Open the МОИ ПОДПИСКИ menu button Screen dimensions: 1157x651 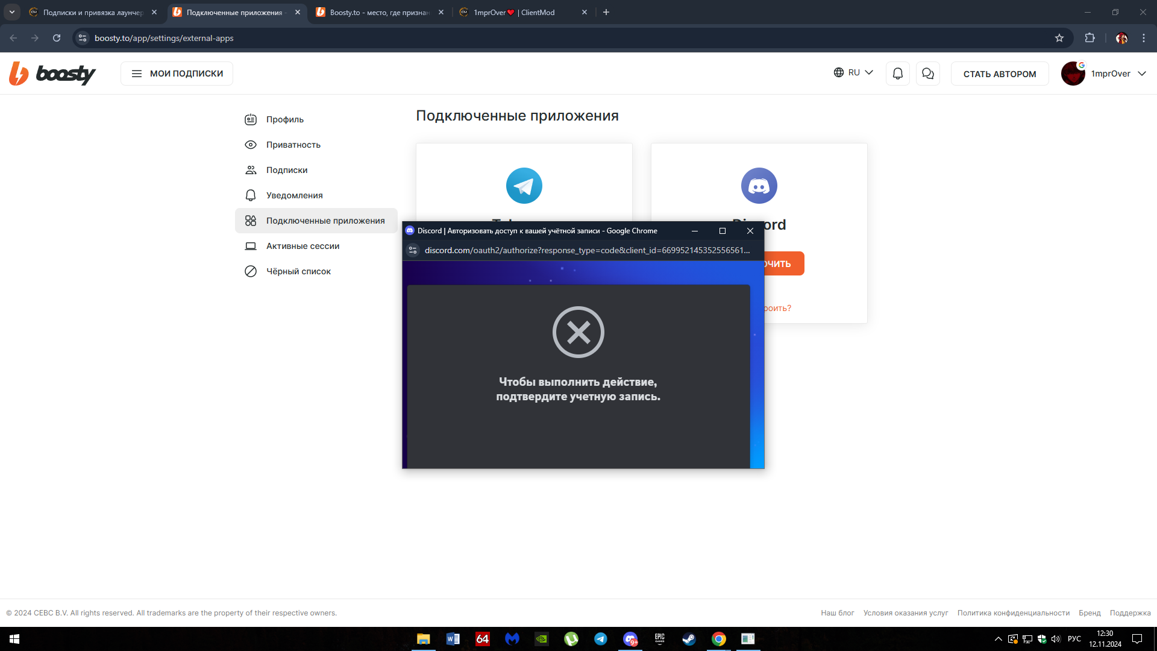177,74
